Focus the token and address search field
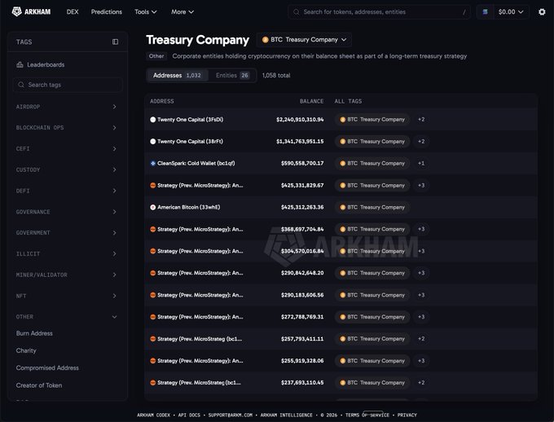Screen dimensions: 554x422 [379, 12]
